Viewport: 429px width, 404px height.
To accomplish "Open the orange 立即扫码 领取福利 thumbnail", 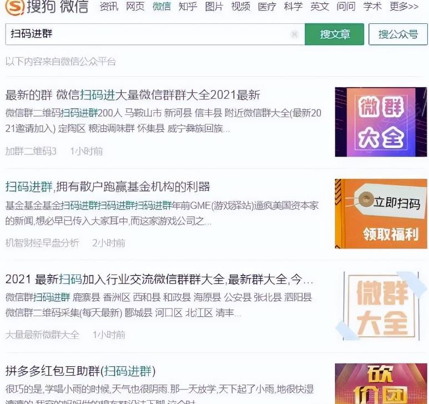I will [380, 213].
